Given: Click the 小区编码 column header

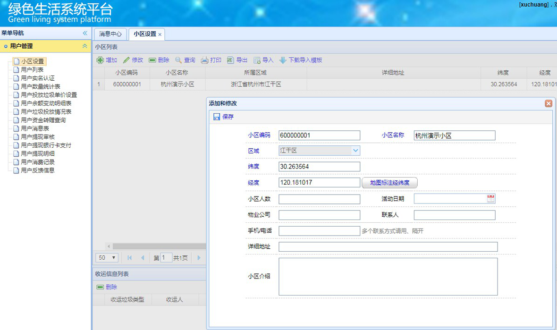Looking at the screenshot, I should 127,73.
